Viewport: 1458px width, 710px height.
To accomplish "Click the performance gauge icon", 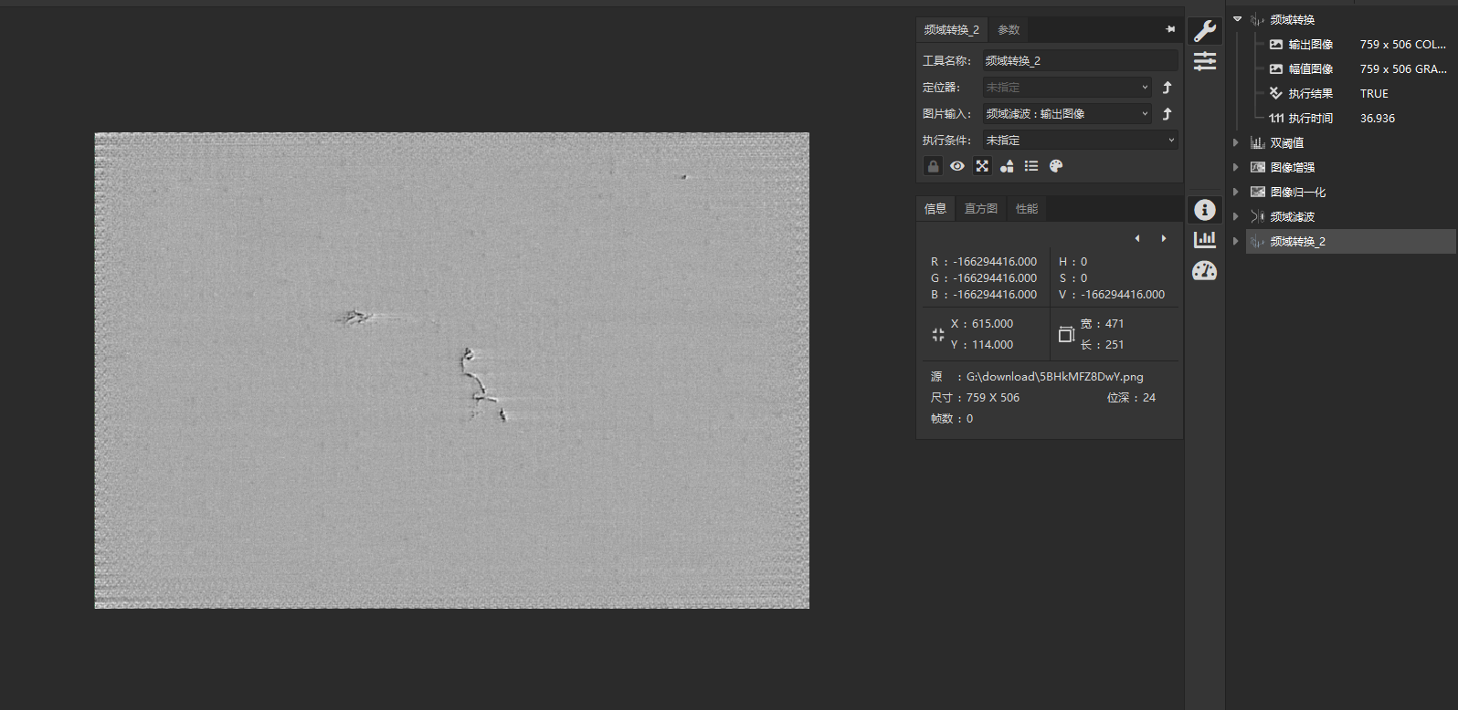I will coord(1205,271).
